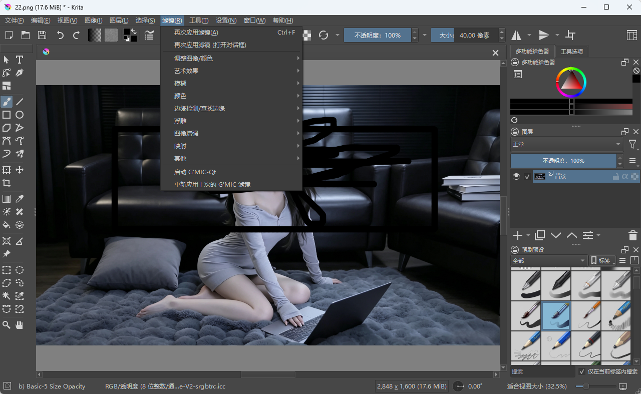Toggle vertical mirror tool
641x394 pixels.
pos(544,35)
